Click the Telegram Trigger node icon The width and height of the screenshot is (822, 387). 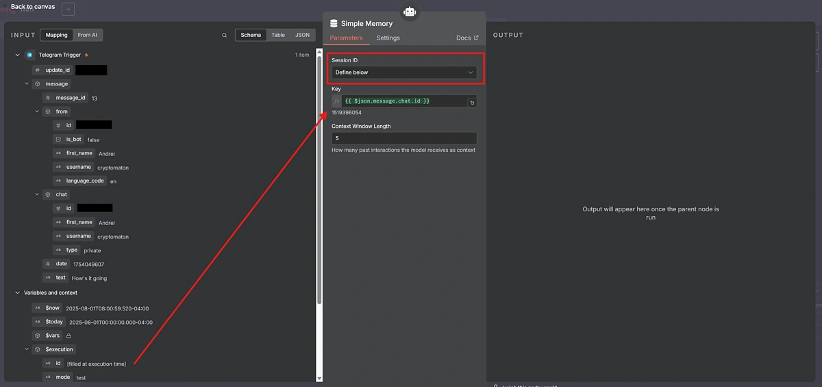tap(29, 55)
